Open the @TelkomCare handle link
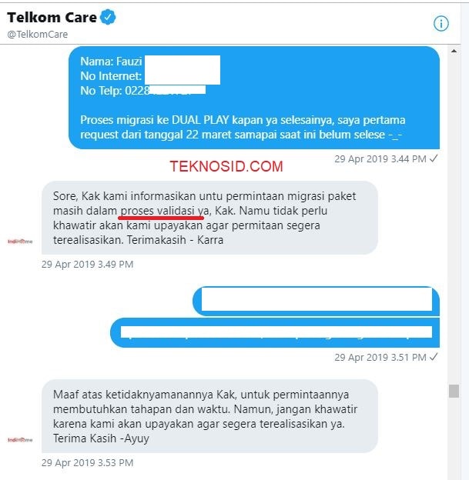The width and height of the screenshot is (469, 480). [38, 35]
